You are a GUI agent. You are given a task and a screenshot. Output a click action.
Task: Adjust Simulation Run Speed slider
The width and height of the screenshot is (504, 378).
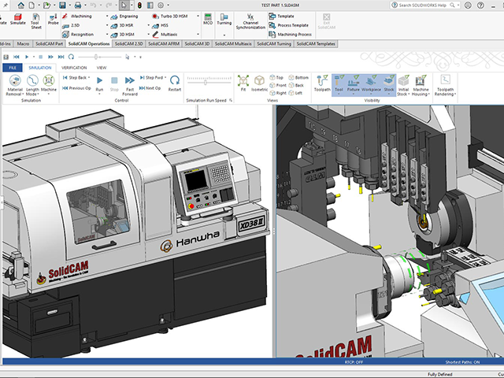pos(206,83)
